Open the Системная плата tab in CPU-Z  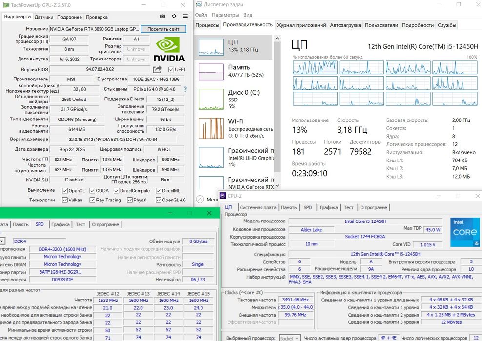point(258,207)
